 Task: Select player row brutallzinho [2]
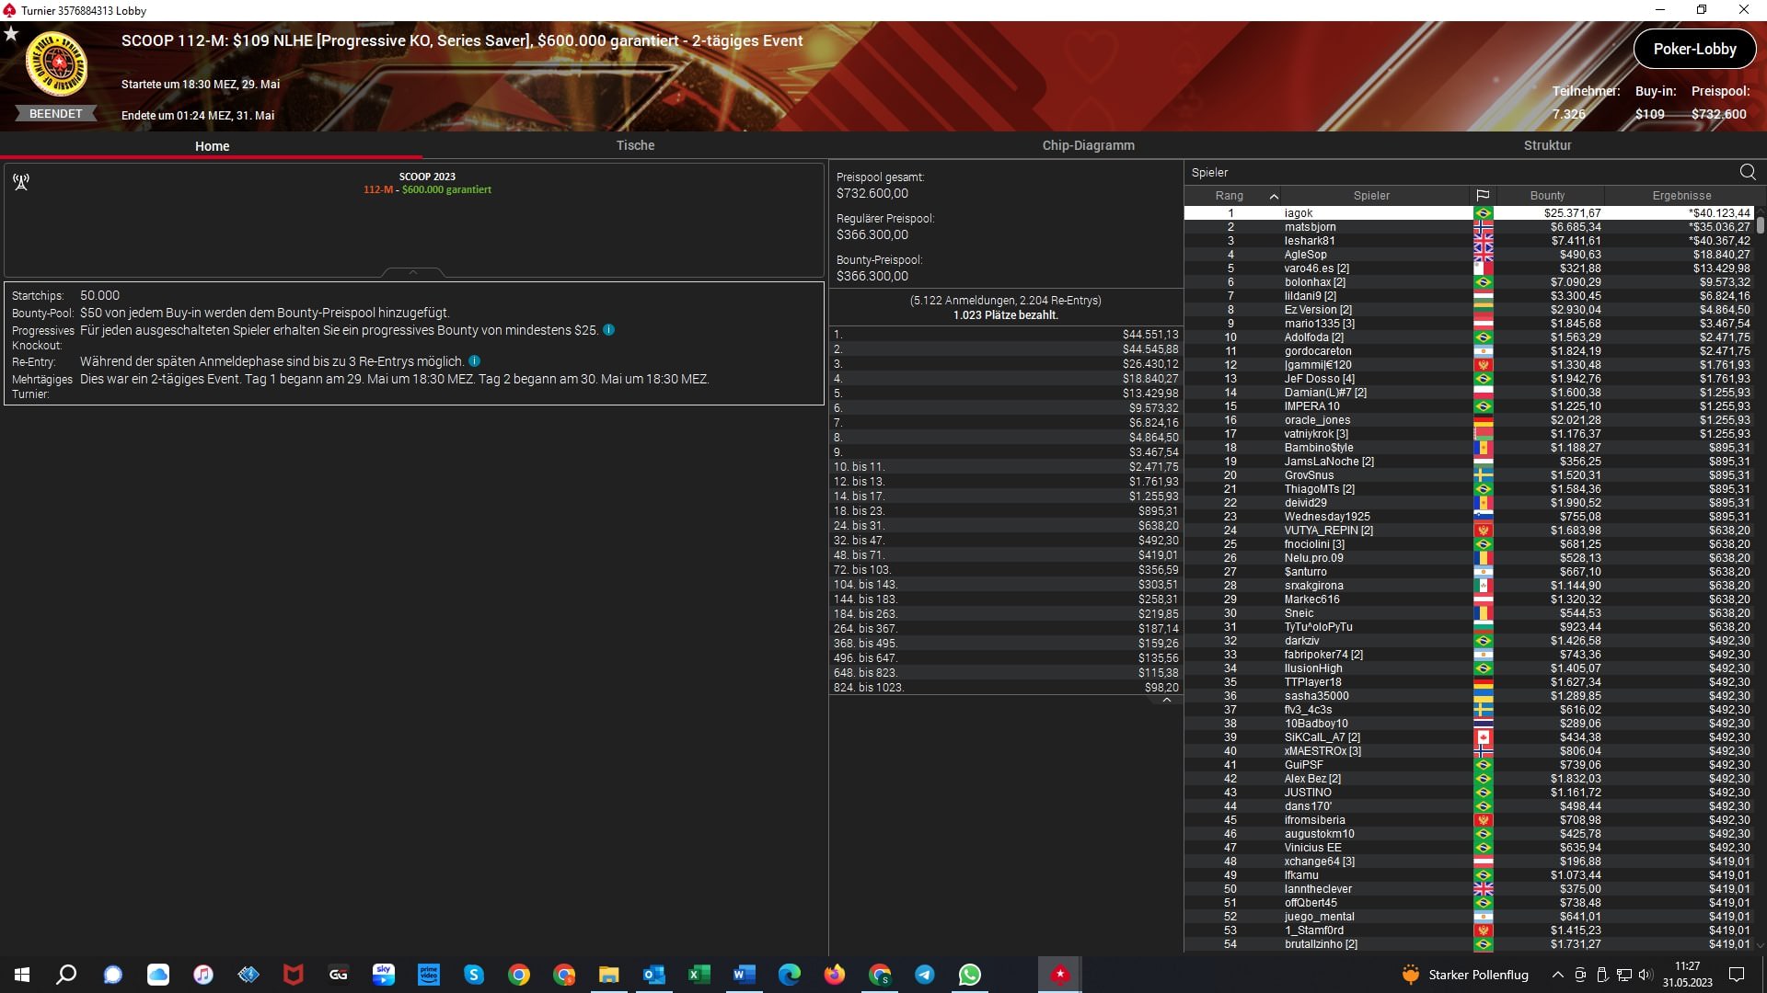[1469, 944]
